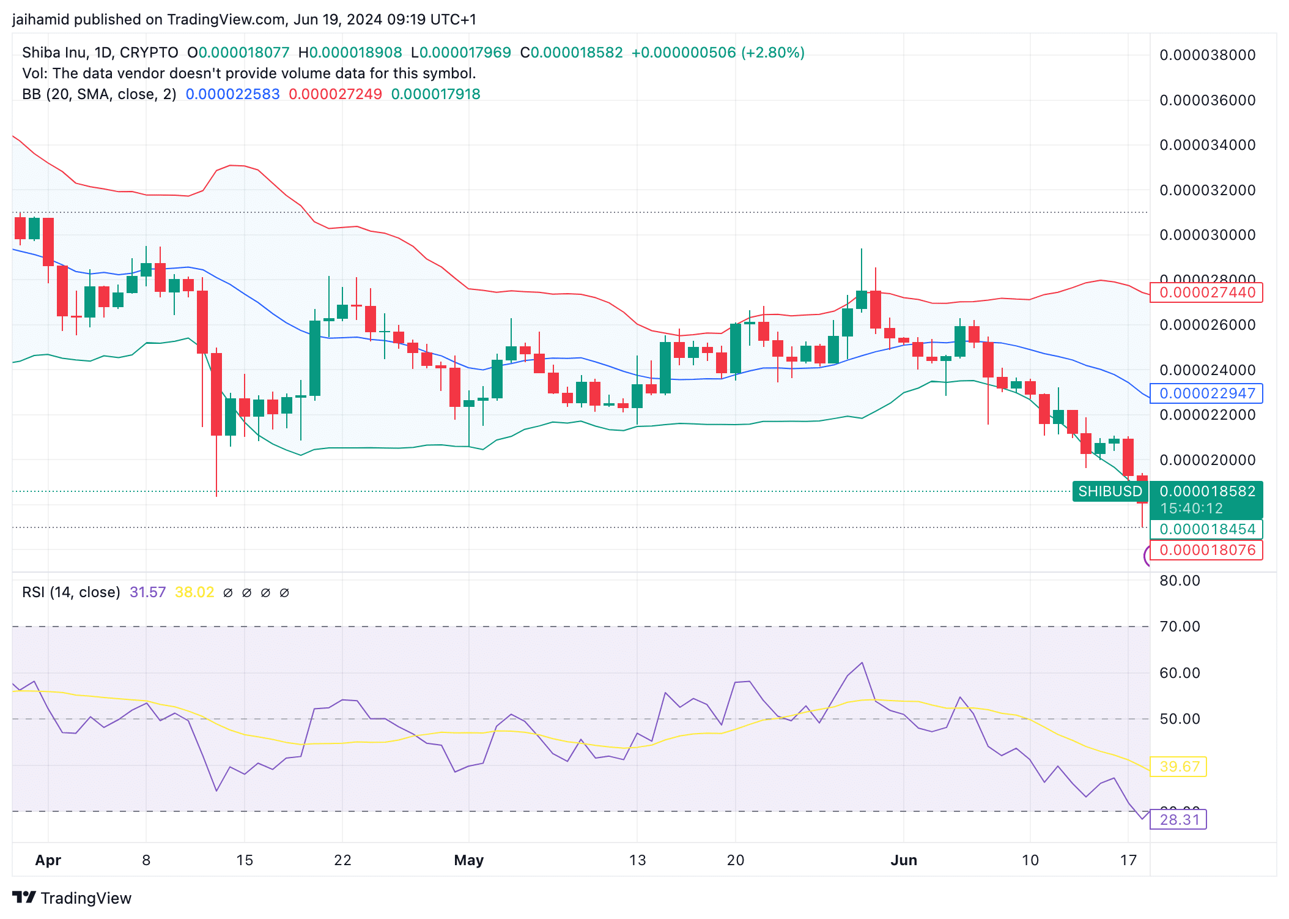This screenshot has width=1289, height=919.
Task: Select the current price label 0.000018582
Action: coord(1207,491)
